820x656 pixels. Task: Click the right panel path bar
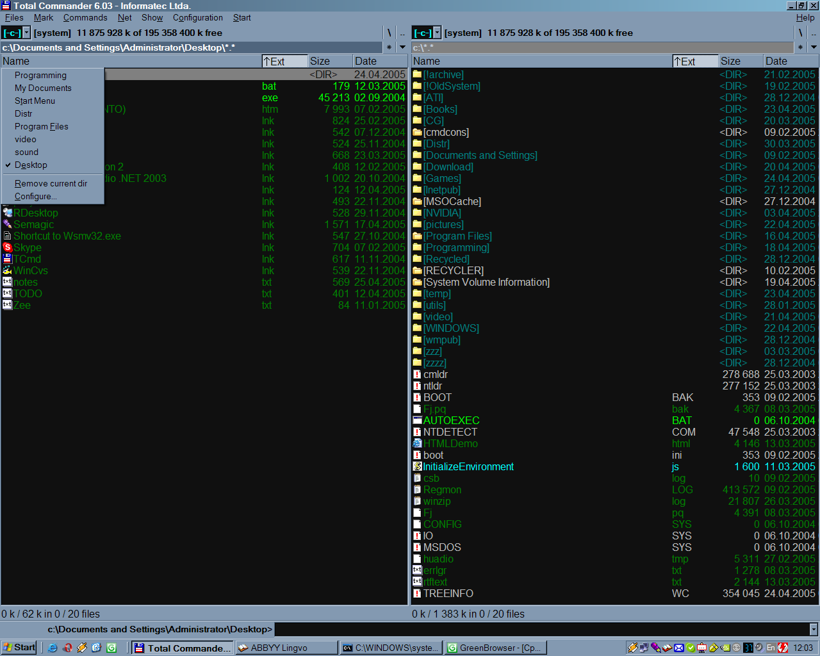602,47
